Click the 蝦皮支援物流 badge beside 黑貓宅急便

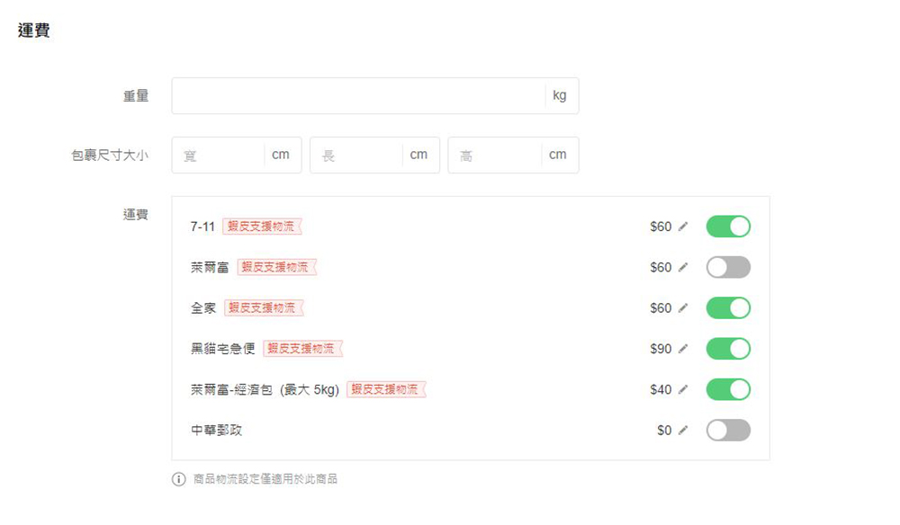[302, 349]
